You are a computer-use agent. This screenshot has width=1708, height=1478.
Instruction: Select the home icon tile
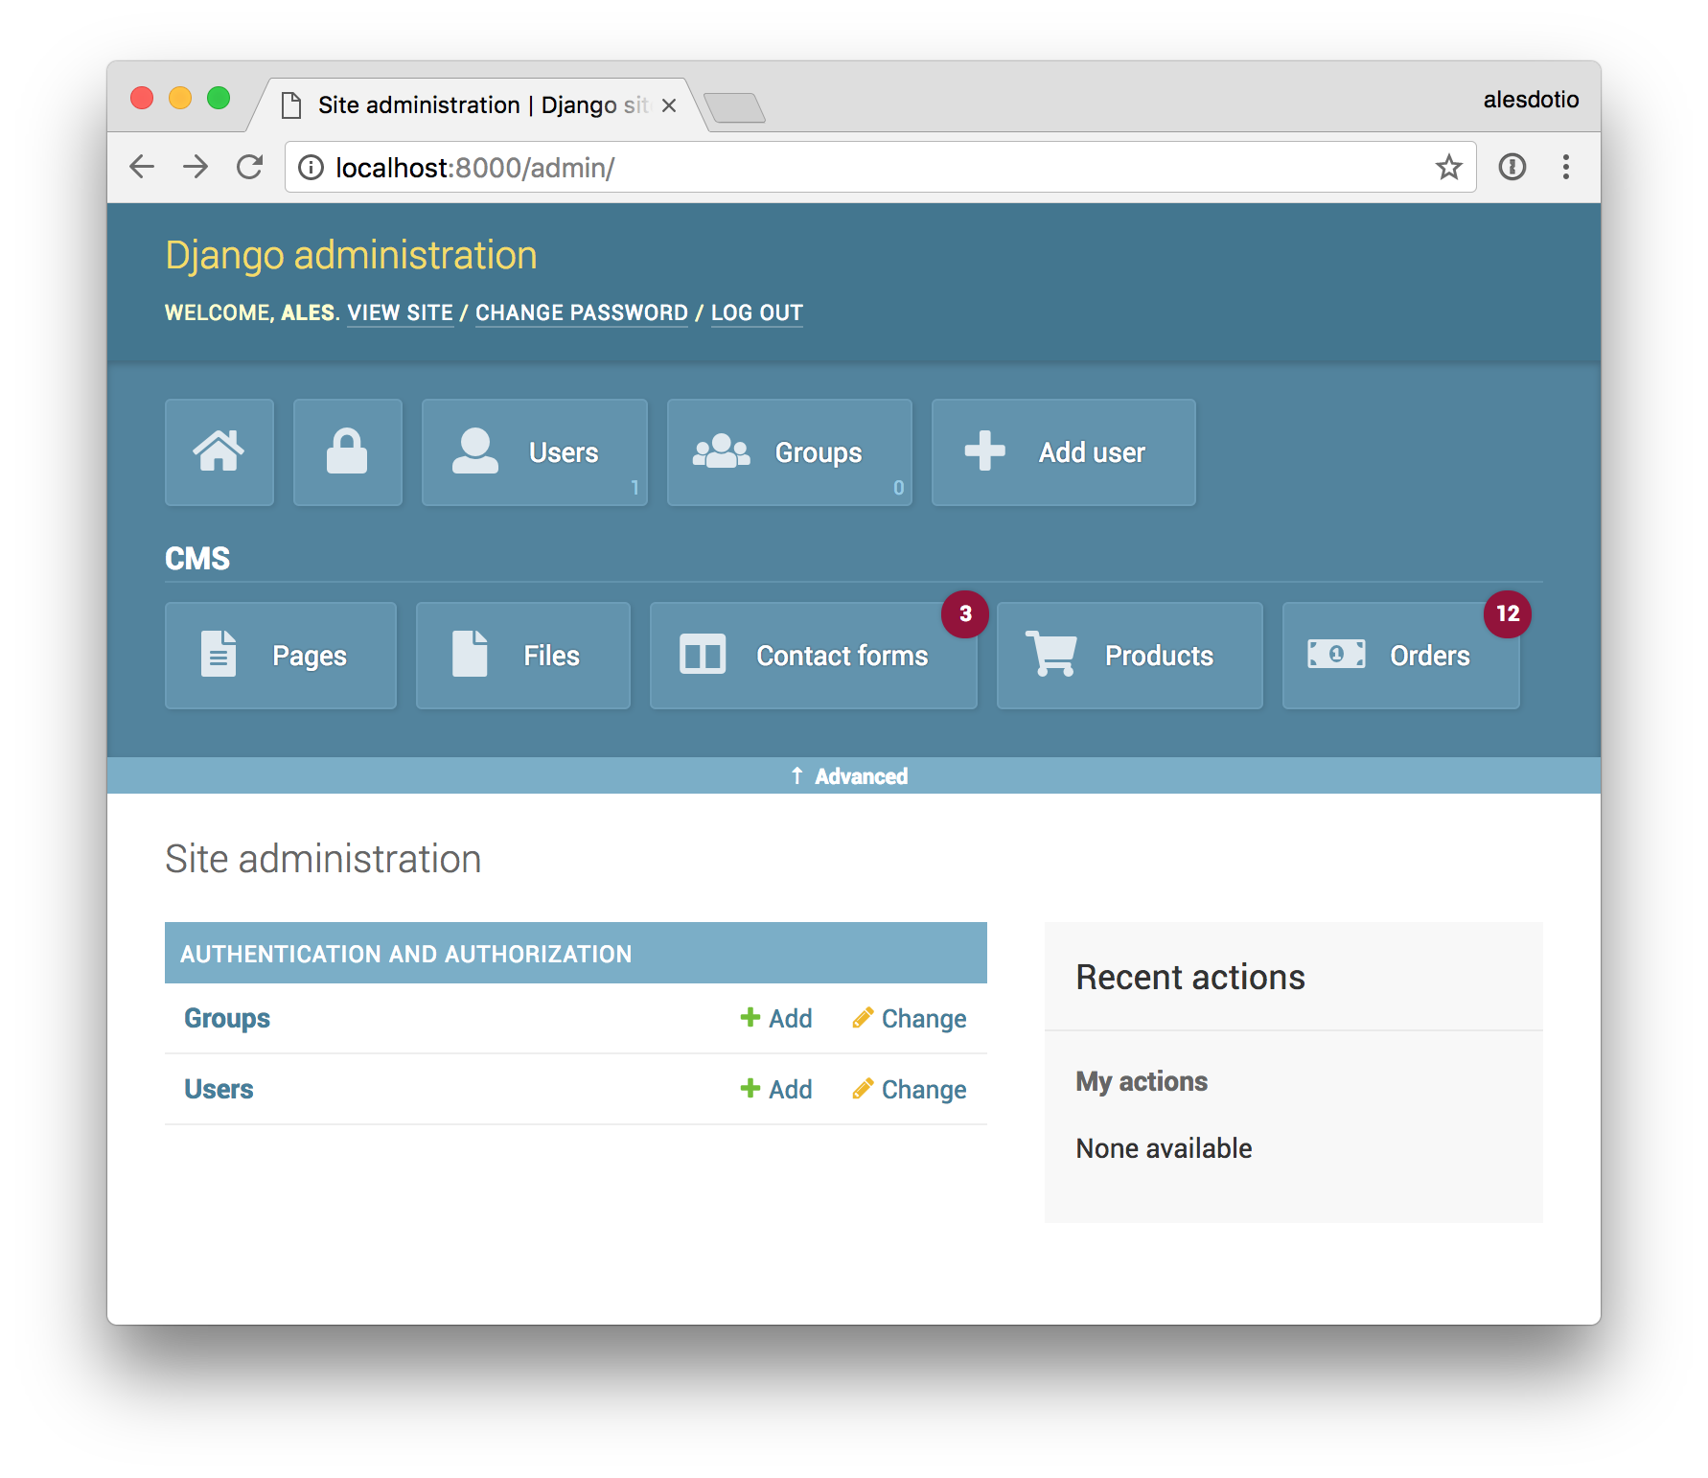pos(219,451)
